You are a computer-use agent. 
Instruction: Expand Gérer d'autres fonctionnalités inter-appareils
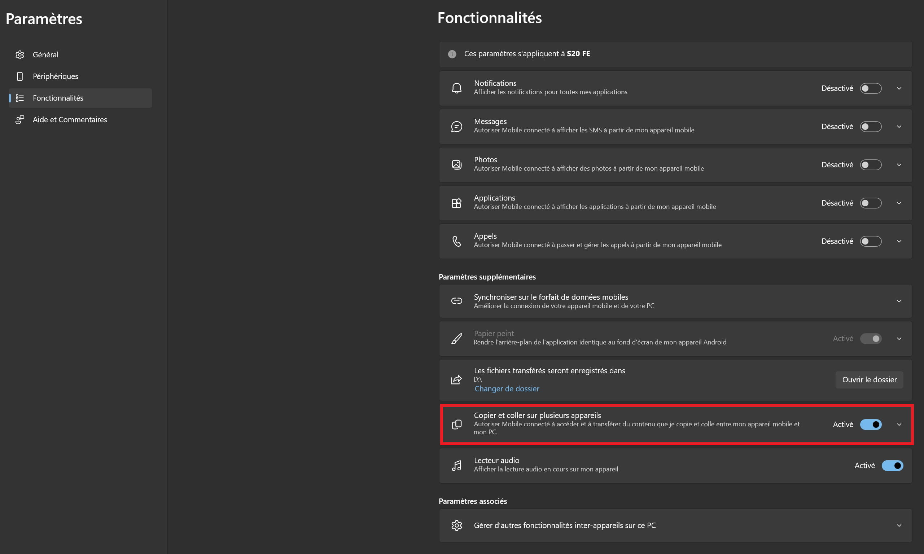coord(899,525)
